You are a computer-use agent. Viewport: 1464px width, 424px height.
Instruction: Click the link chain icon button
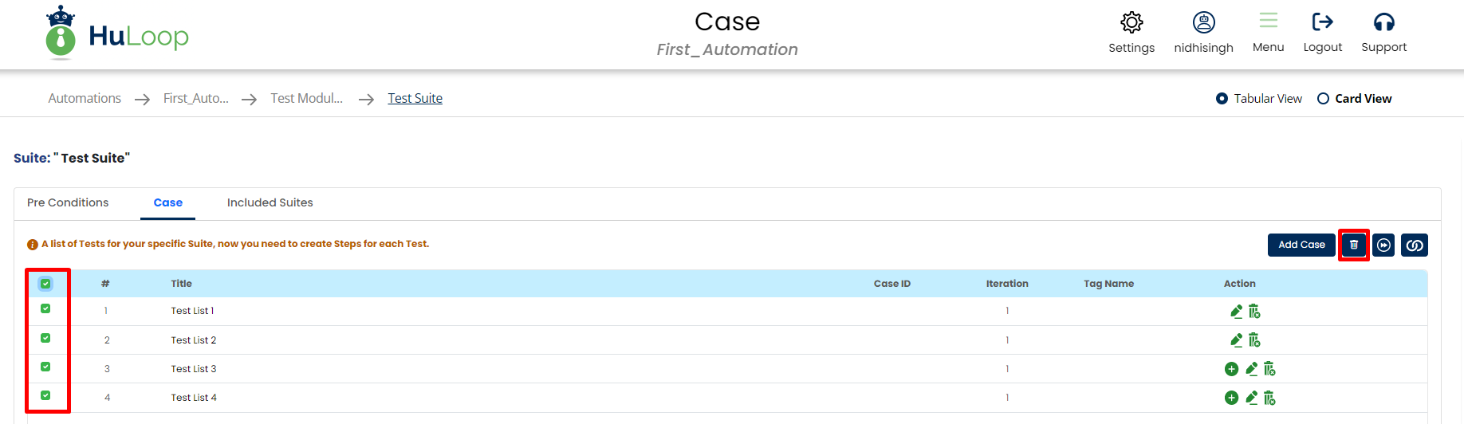pos(1414,245)
